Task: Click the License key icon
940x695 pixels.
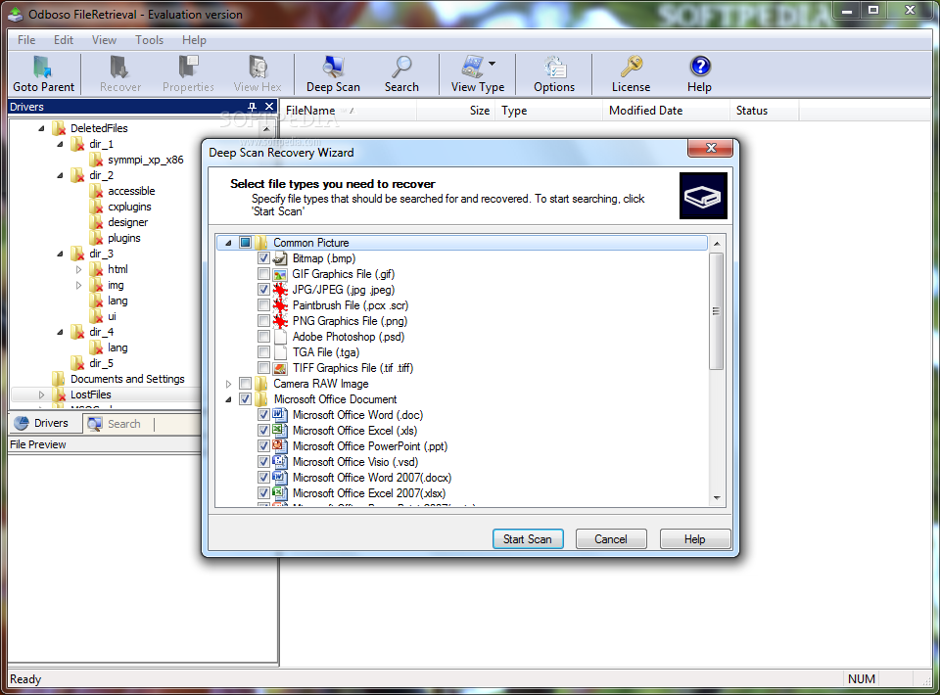Action: coord(631,67)
